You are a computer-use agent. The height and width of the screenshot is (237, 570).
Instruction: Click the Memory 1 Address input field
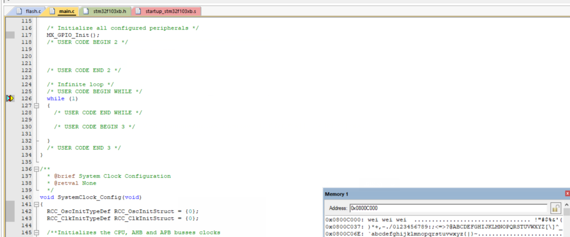(448, 208)
